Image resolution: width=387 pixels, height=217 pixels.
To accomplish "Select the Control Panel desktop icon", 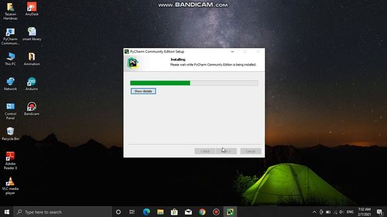I will [10, 111].
